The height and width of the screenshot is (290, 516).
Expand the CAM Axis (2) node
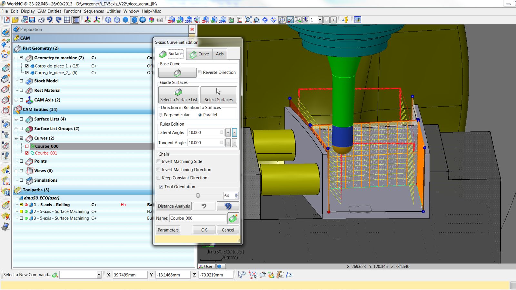pyautogui.click(x=16, y=100)
